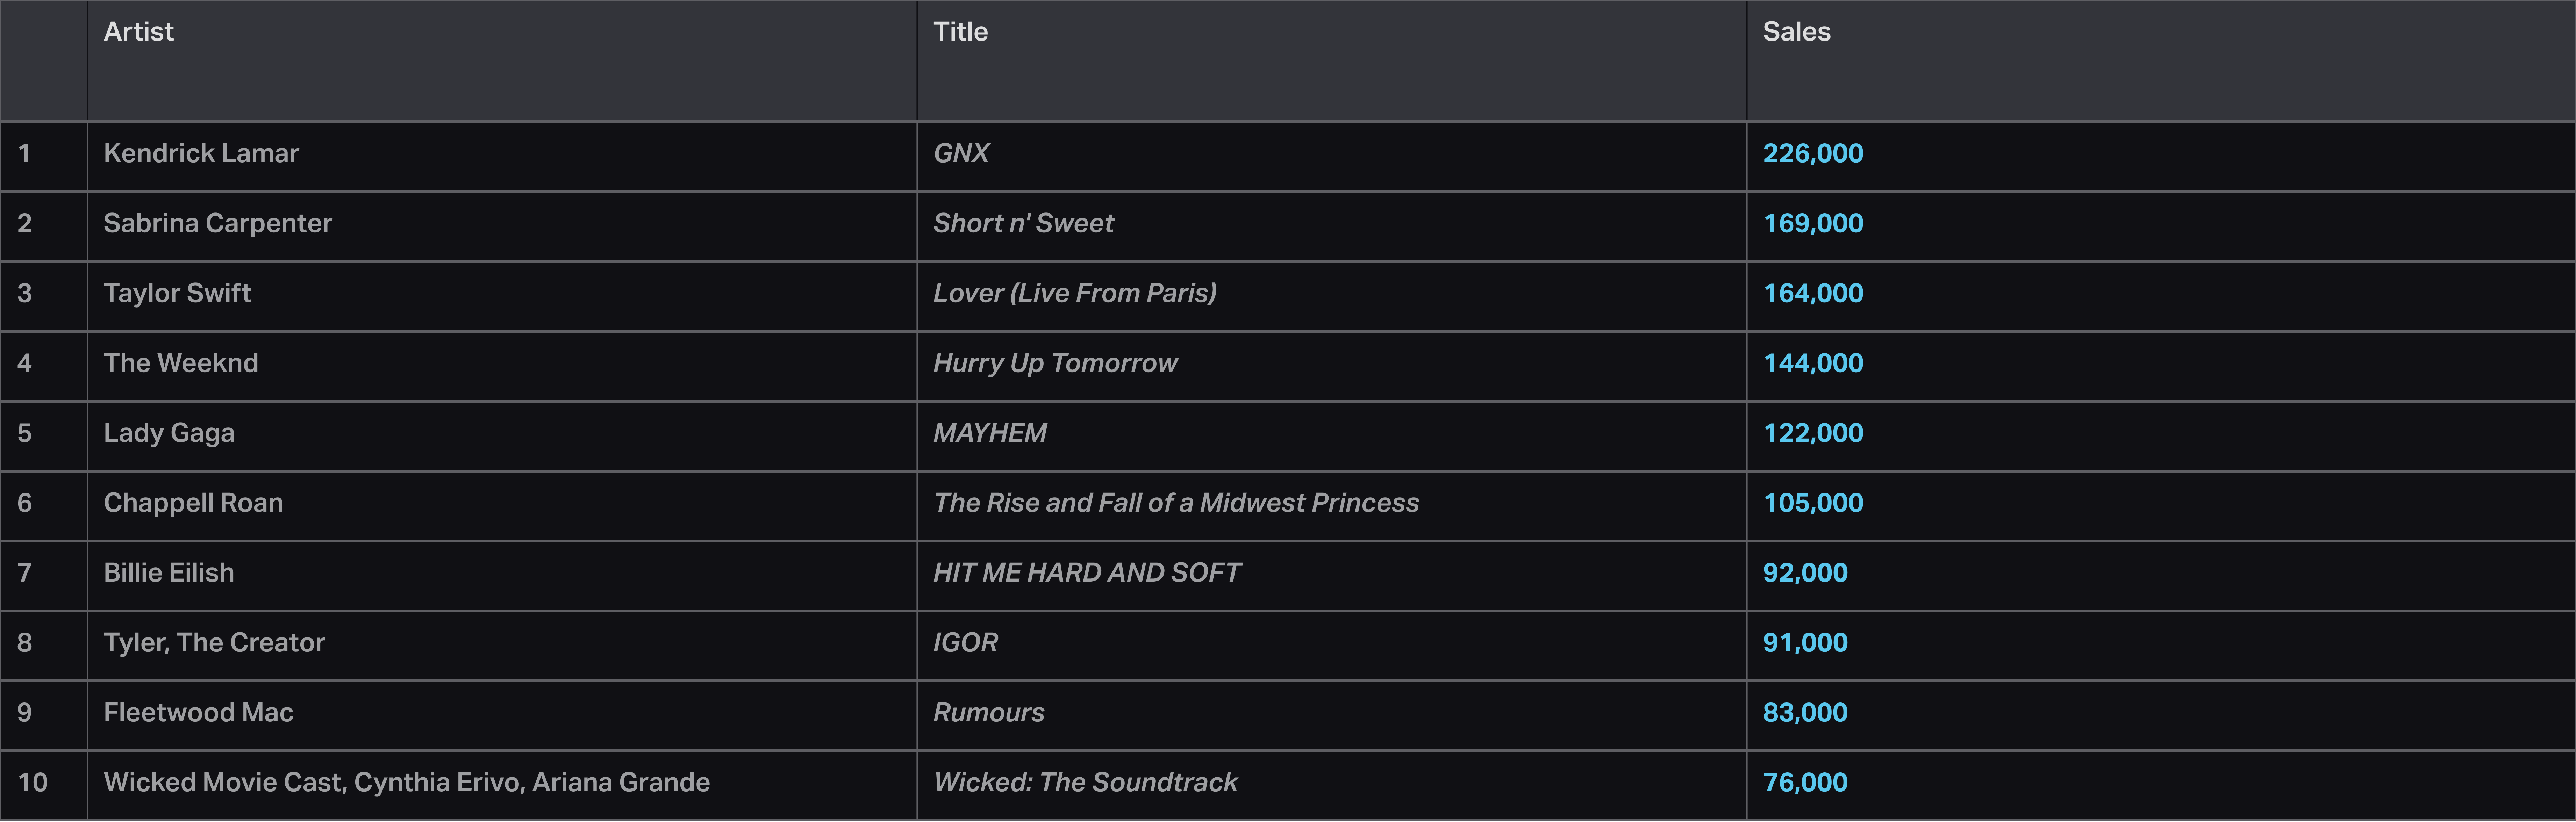Click the Title column header
This screenshot has width=2576, height=822.
click(x=960, y=32)
